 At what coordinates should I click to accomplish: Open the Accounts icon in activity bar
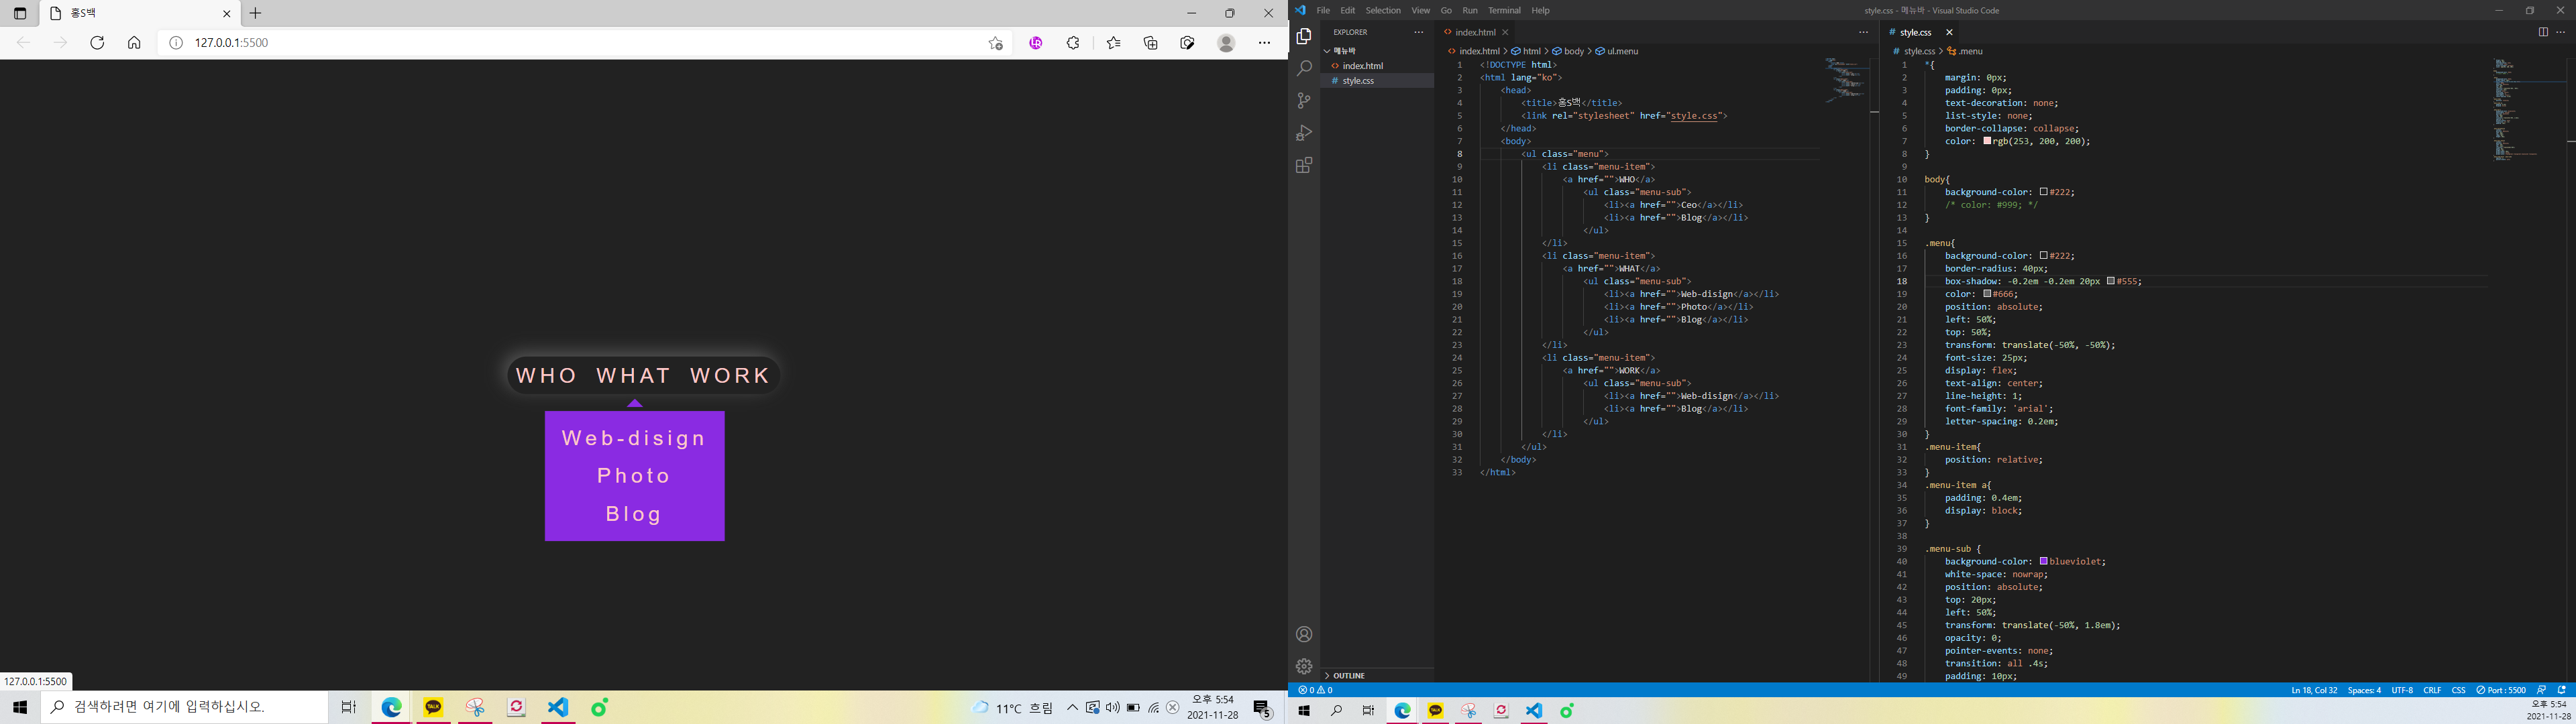1303,634
